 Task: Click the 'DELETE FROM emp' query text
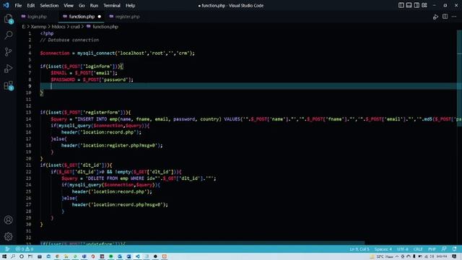108,178
